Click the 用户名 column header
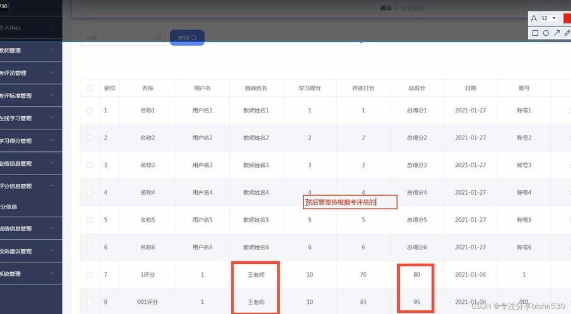 202,88
